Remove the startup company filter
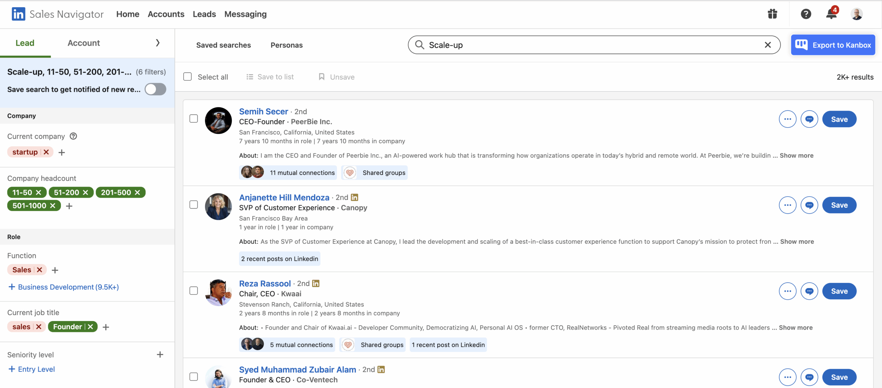 46,152
